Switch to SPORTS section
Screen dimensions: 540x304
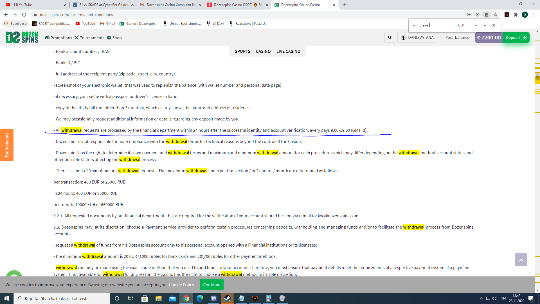coord(242,52)
